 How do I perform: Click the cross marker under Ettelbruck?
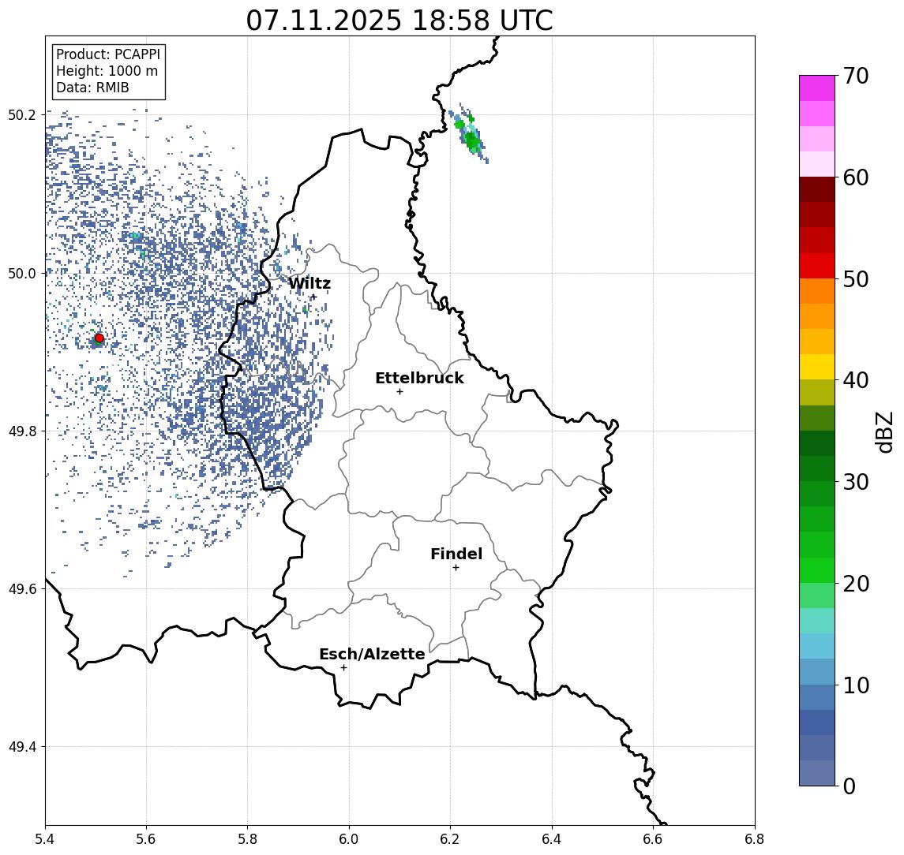point(399,392)
